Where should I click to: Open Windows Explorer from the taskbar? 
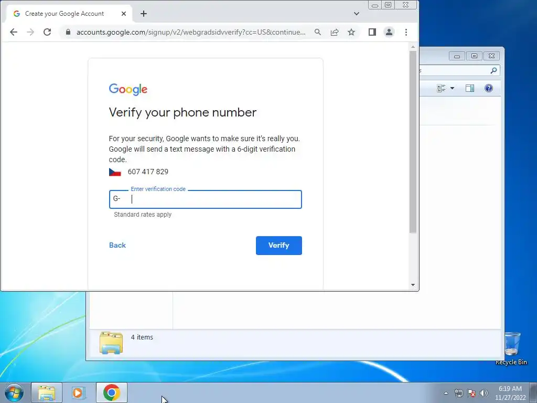47,393
